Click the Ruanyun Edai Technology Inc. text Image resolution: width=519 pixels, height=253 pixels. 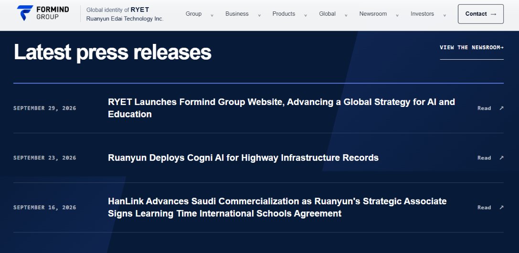[x=125, y=19]
